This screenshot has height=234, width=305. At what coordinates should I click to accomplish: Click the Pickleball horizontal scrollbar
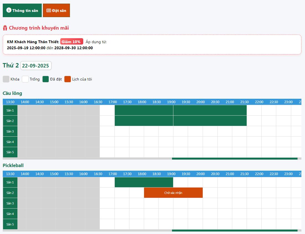coord(234,230)
